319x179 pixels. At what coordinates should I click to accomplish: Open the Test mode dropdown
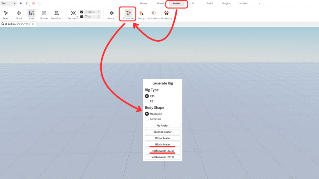[9, 3]
